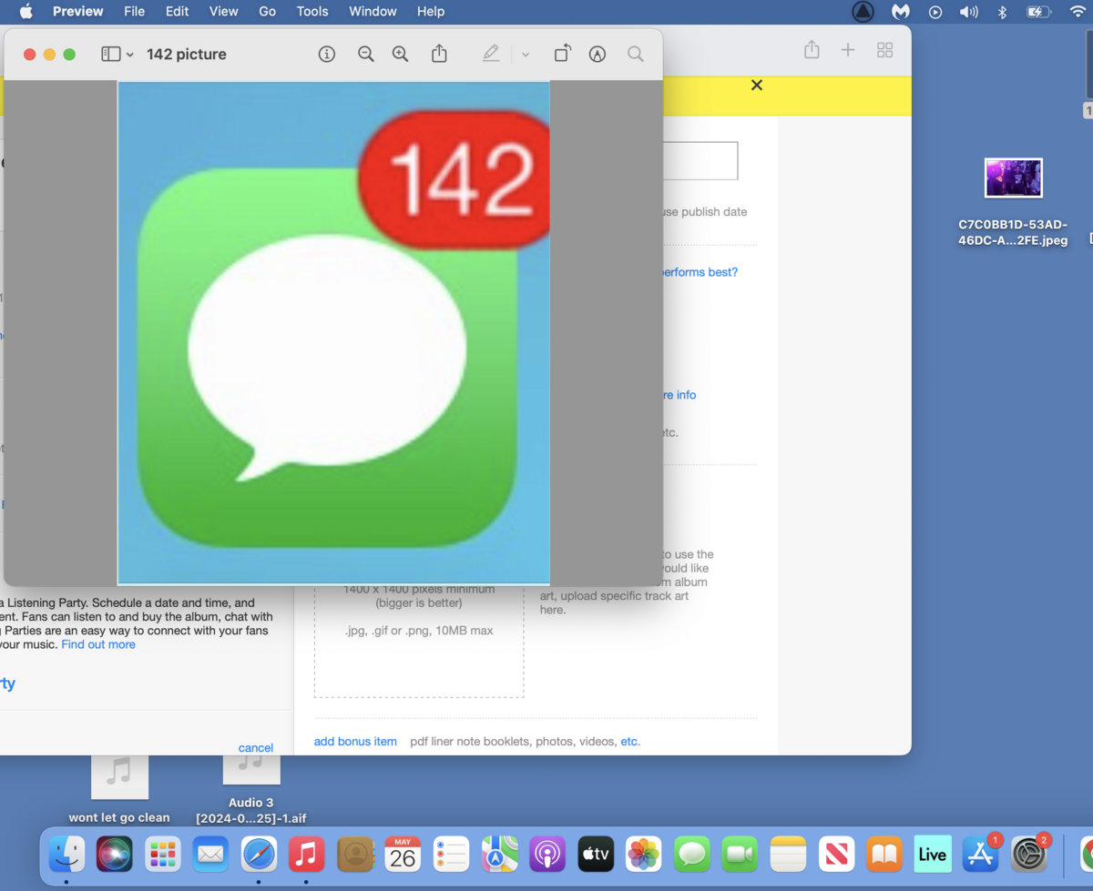Image resolution: width=1093 pixels, height=891 pixels.
Task: Dismiss the yellow banner with the X
Action: [756, 86]
